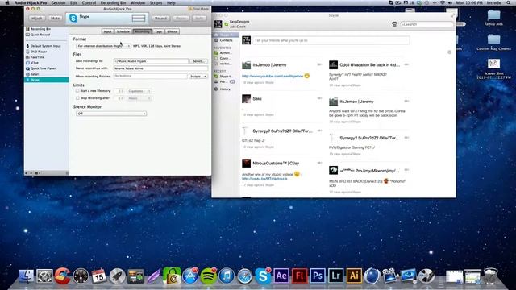The image size is (516, 290).
Task: Enable Start a new file every checkbox
Action: pos(77,91)
